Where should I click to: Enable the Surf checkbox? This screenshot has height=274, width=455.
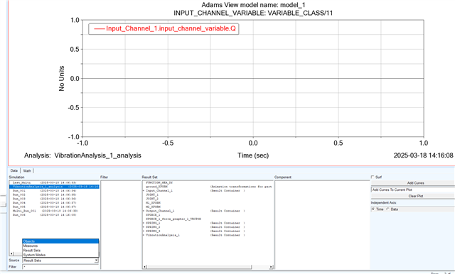373,177
